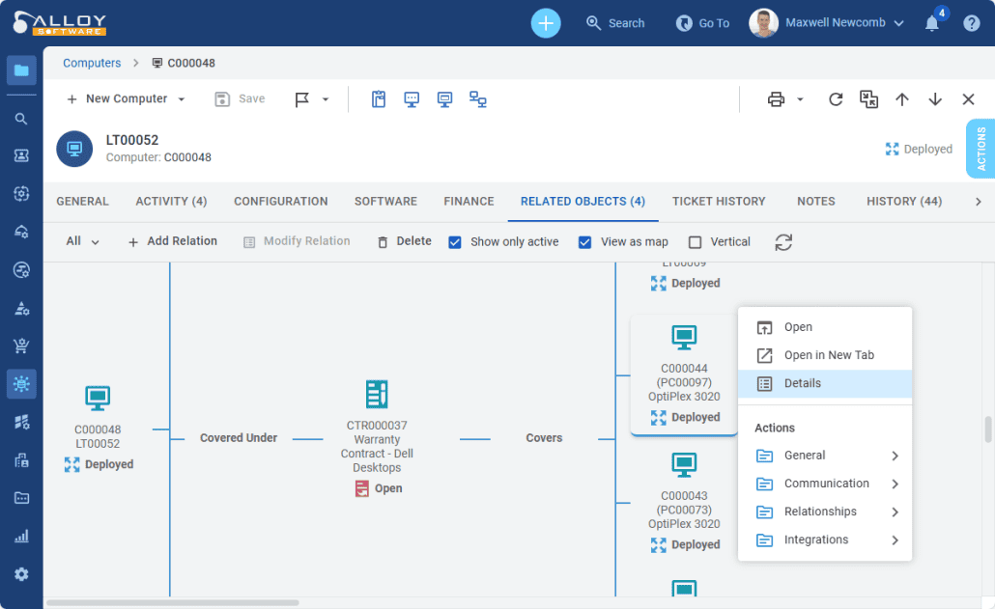Select the clipboard paste icon in the toolbar
The width and height of the screenshot is (995, 609).
point(378,98)
